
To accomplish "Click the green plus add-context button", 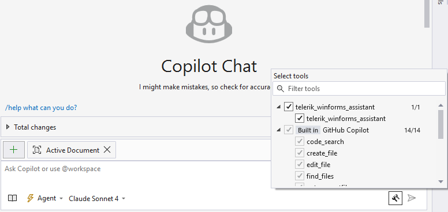I will [14, 150].
